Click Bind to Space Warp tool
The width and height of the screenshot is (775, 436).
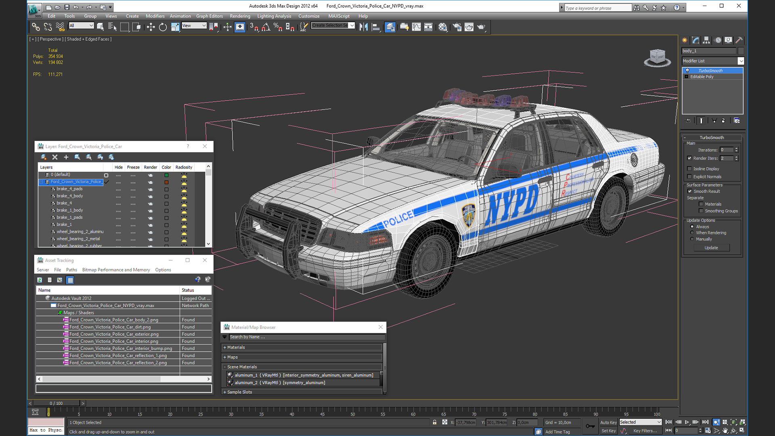[60, 27]
